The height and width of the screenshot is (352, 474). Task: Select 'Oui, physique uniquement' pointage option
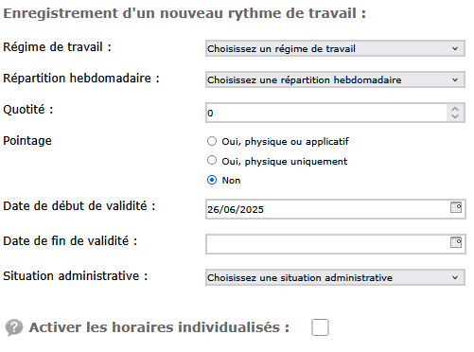pyautogui.click(x=212, y=160)
